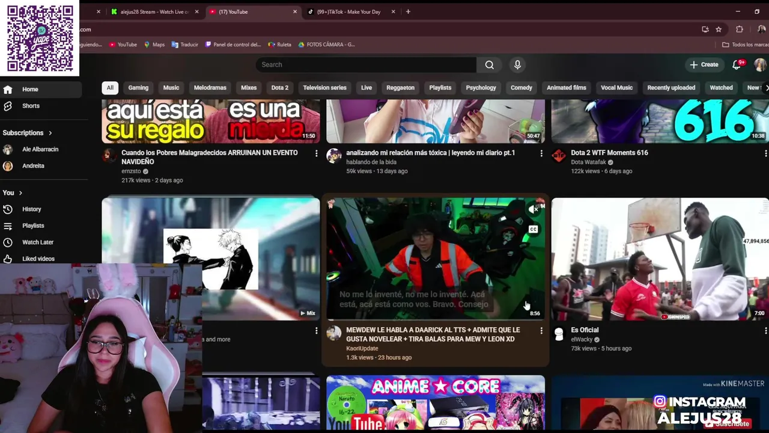Viewport: 769px width, 433px height.
Task: Open the elWacky channel link
Action: coord(582,340)
